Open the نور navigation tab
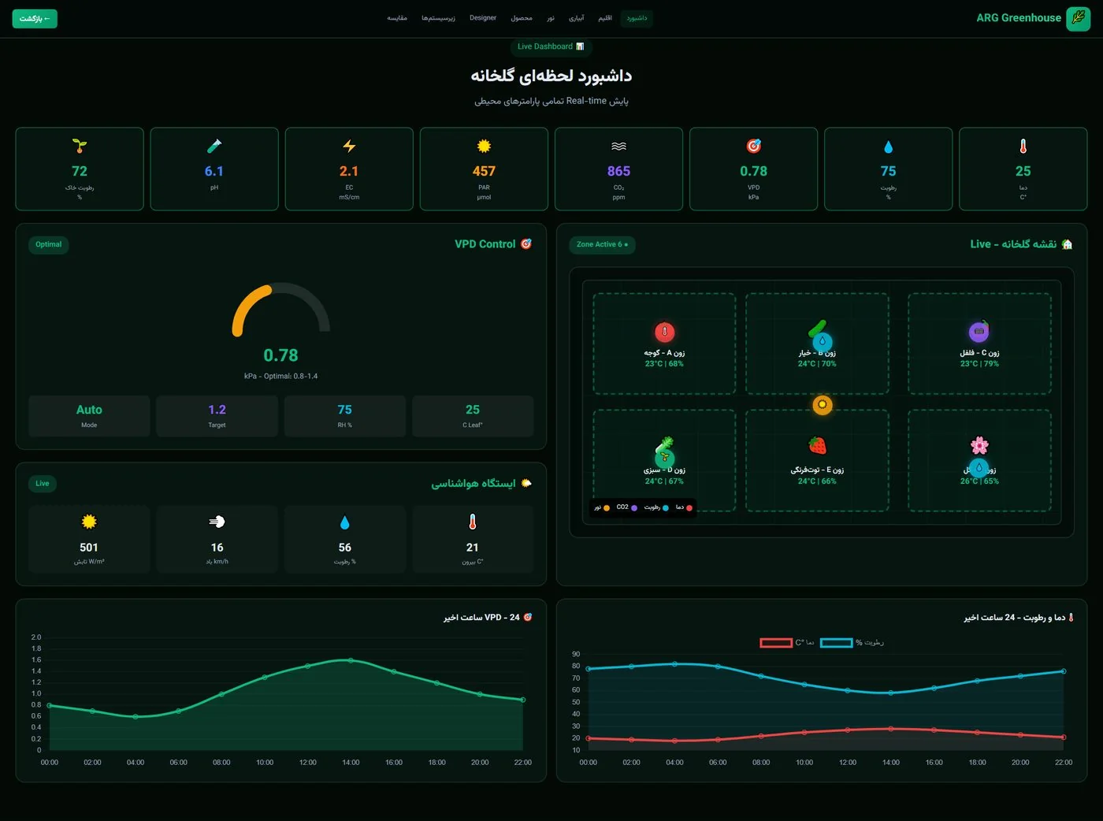 pos(551,18)
